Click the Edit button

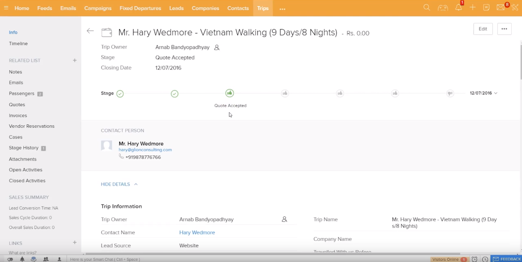point(483,29)
